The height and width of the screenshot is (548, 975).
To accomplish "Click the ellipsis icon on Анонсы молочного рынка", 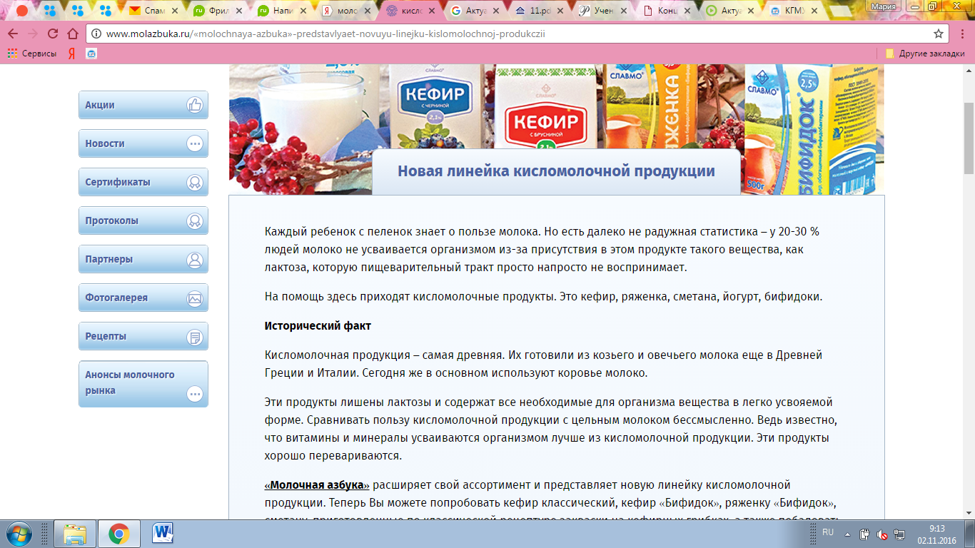I will [x=195, y=393].
